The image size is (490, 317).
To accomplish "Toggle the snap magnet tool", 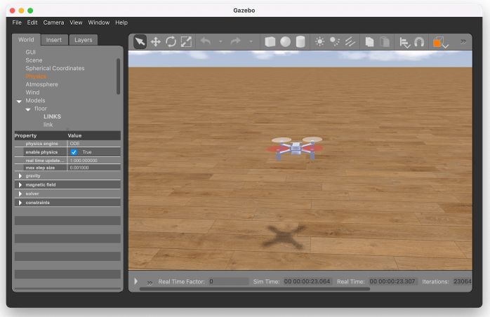I will tap(419, 41).
